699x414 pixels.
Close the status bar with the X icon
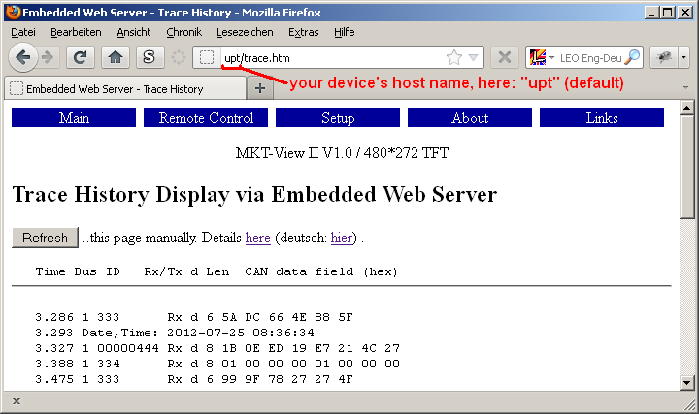pyautogui.click(x=17, y=401)
